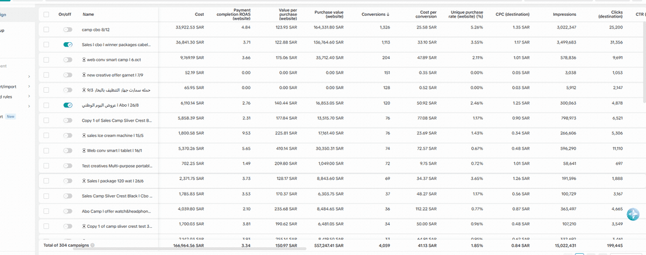Click the info icon beside Total of 304 campaigns

[x=93, y=245]
